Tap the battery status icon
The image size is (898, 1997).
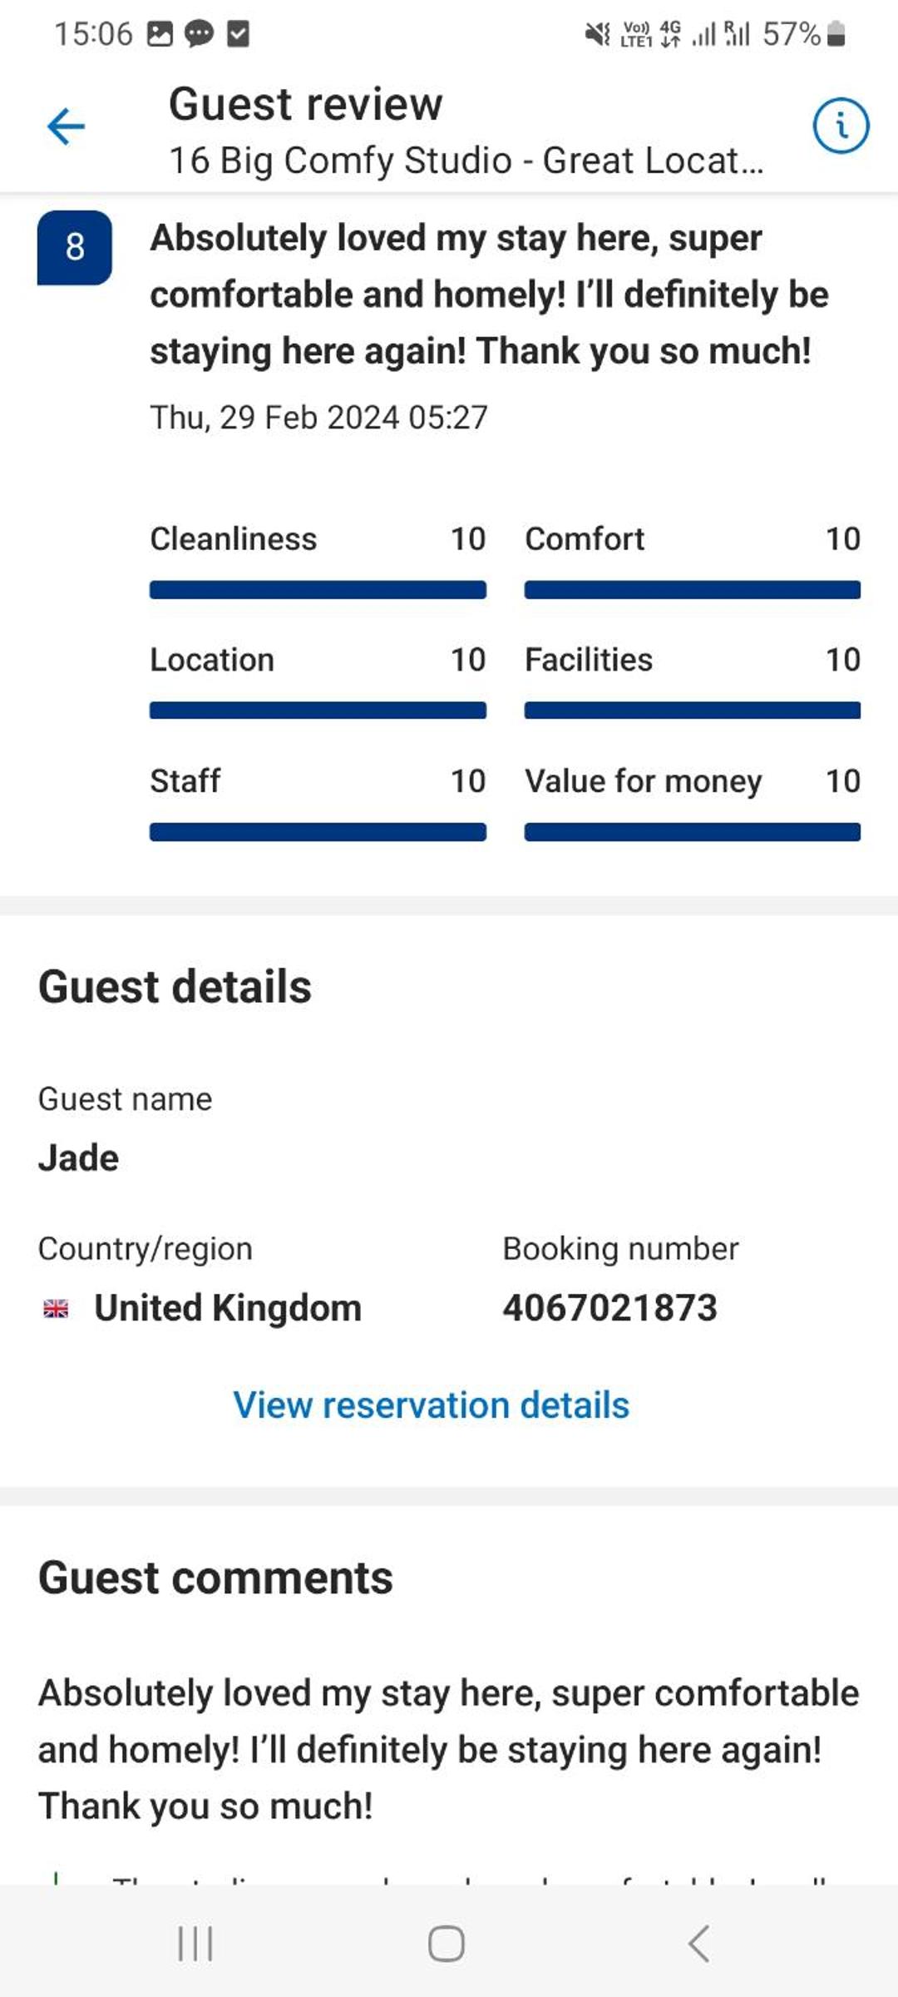tap(836, 34)
